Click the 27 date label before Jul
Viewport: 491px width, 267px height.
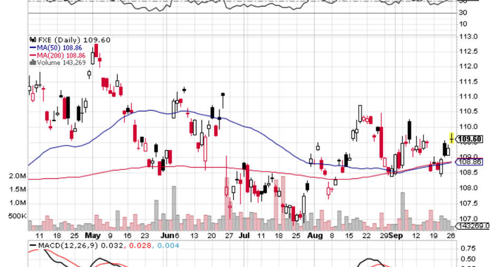pyautogui.click(x=229, y=236)
